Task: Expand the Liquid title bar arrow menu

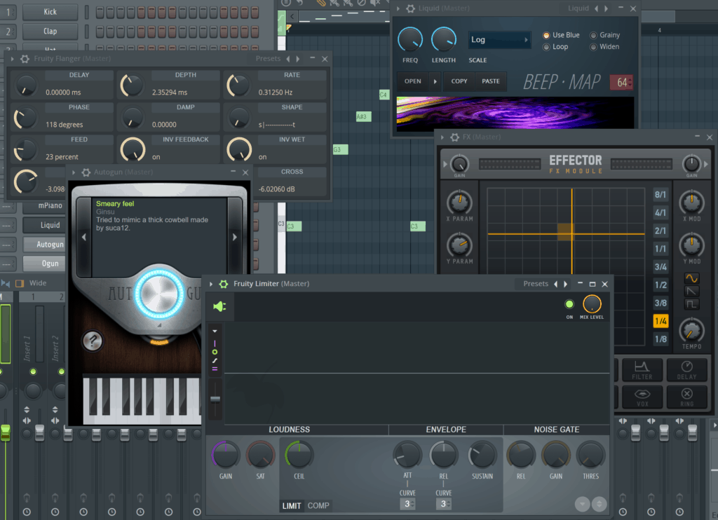Action: [398, 8]
